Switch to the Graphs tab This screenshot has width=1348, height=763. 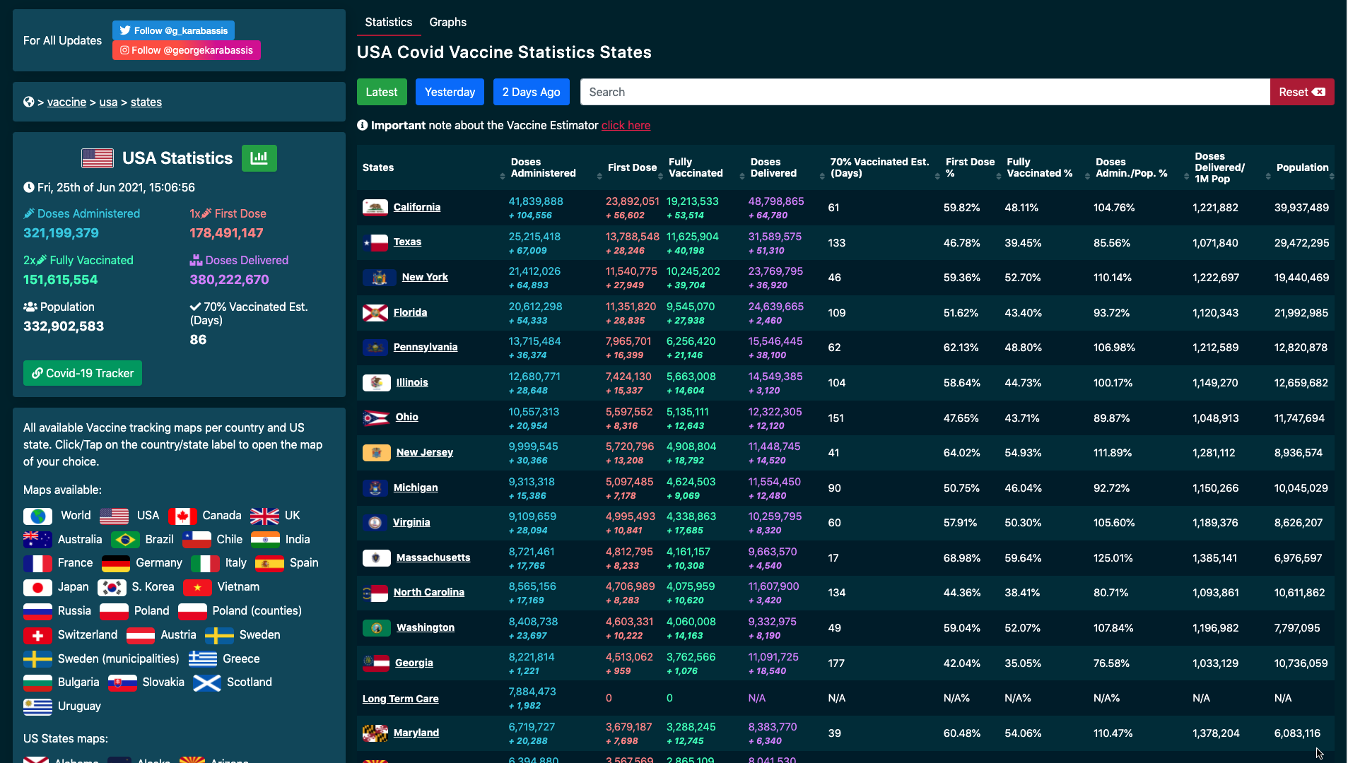click(448, 22)
